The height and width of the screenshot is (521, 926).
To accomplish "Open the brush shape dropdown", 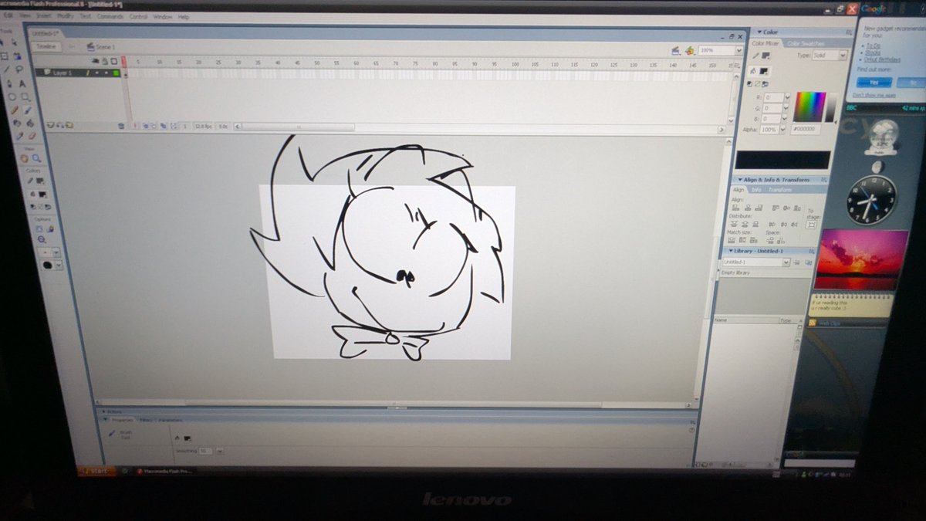I will [x=59, y=265].
